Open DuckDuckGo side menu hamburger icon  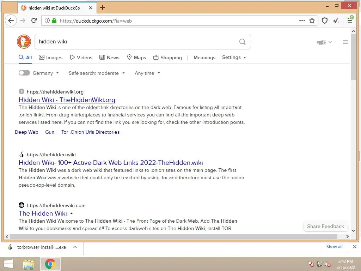click(345, 42)
